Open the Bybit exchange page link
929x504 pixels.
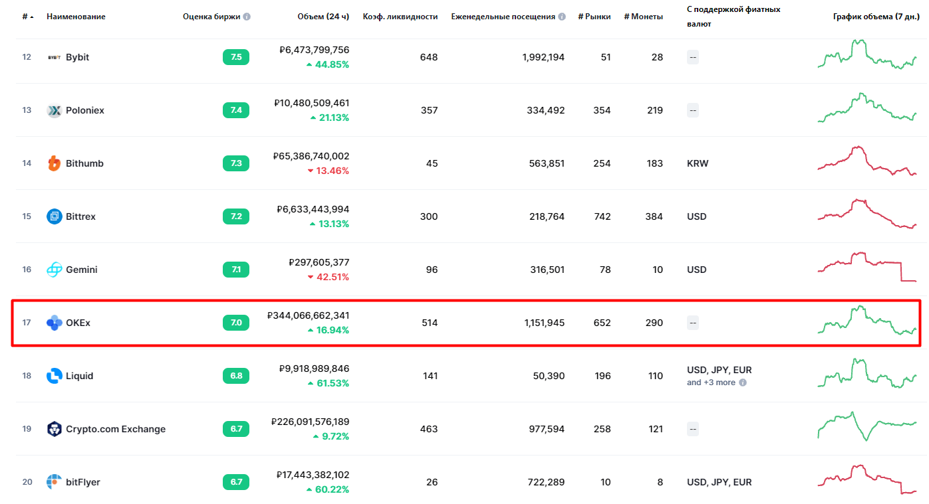click(77, 57)
